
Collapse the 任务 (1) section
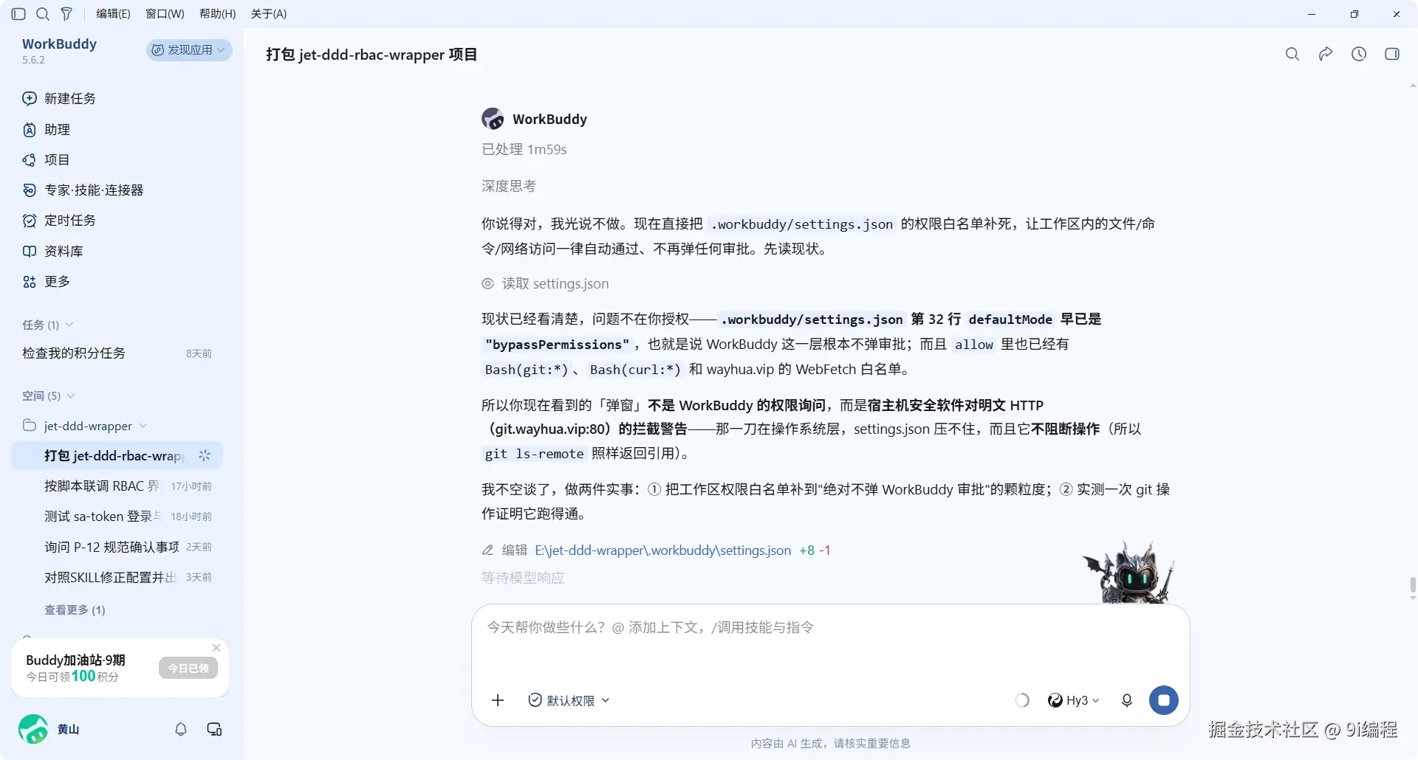pyautogui.click(x=47, y=325)
